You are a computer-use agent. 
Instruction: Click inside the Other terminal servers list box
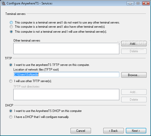(66, 48)
